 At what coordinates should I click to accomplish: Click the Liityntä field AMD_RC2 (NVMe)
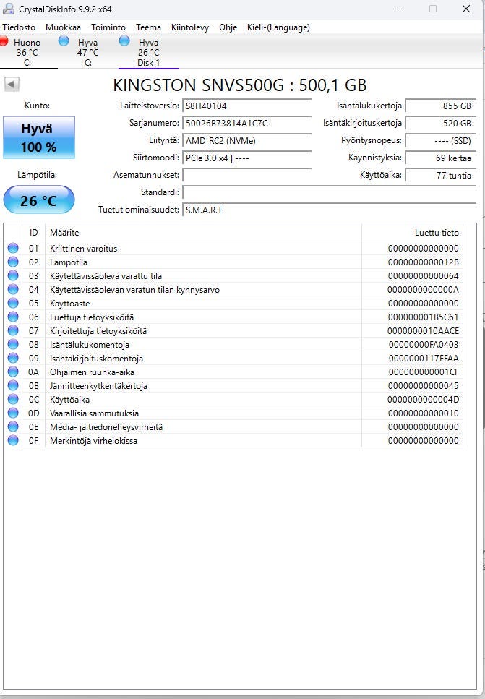(247, 141)
